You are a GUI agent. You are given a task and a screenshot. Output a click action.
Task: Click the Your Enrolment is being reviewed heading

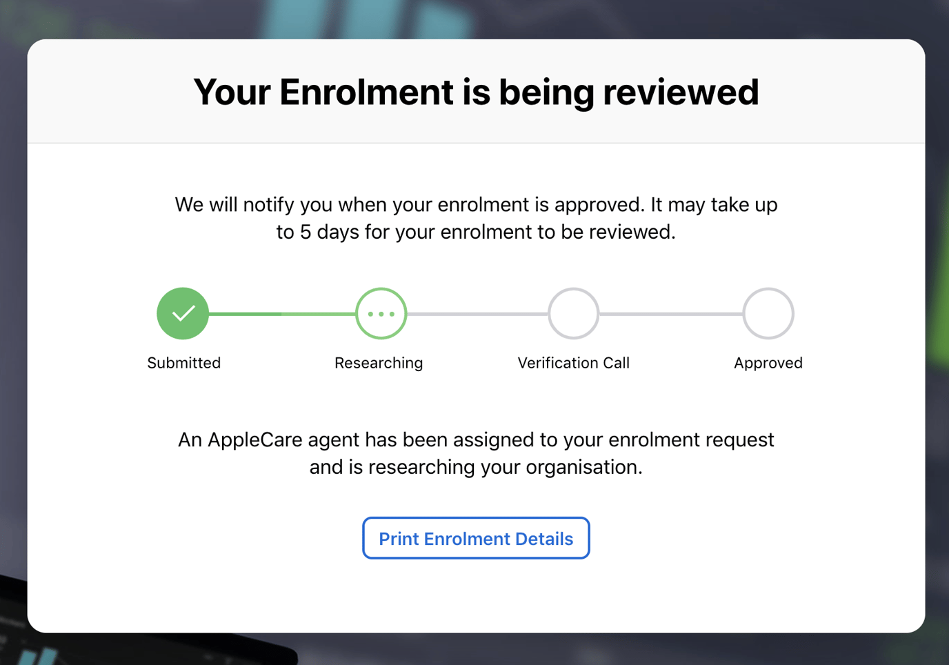click(x=475, y=92)
